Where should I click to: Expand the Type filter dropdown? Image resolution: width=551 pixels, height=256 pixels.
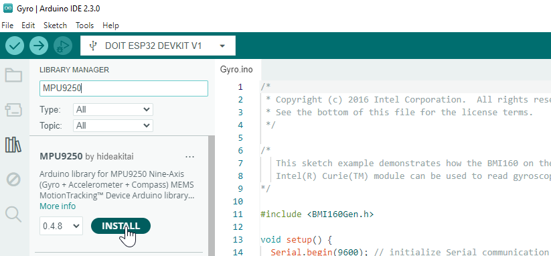(x=113, y=110)
